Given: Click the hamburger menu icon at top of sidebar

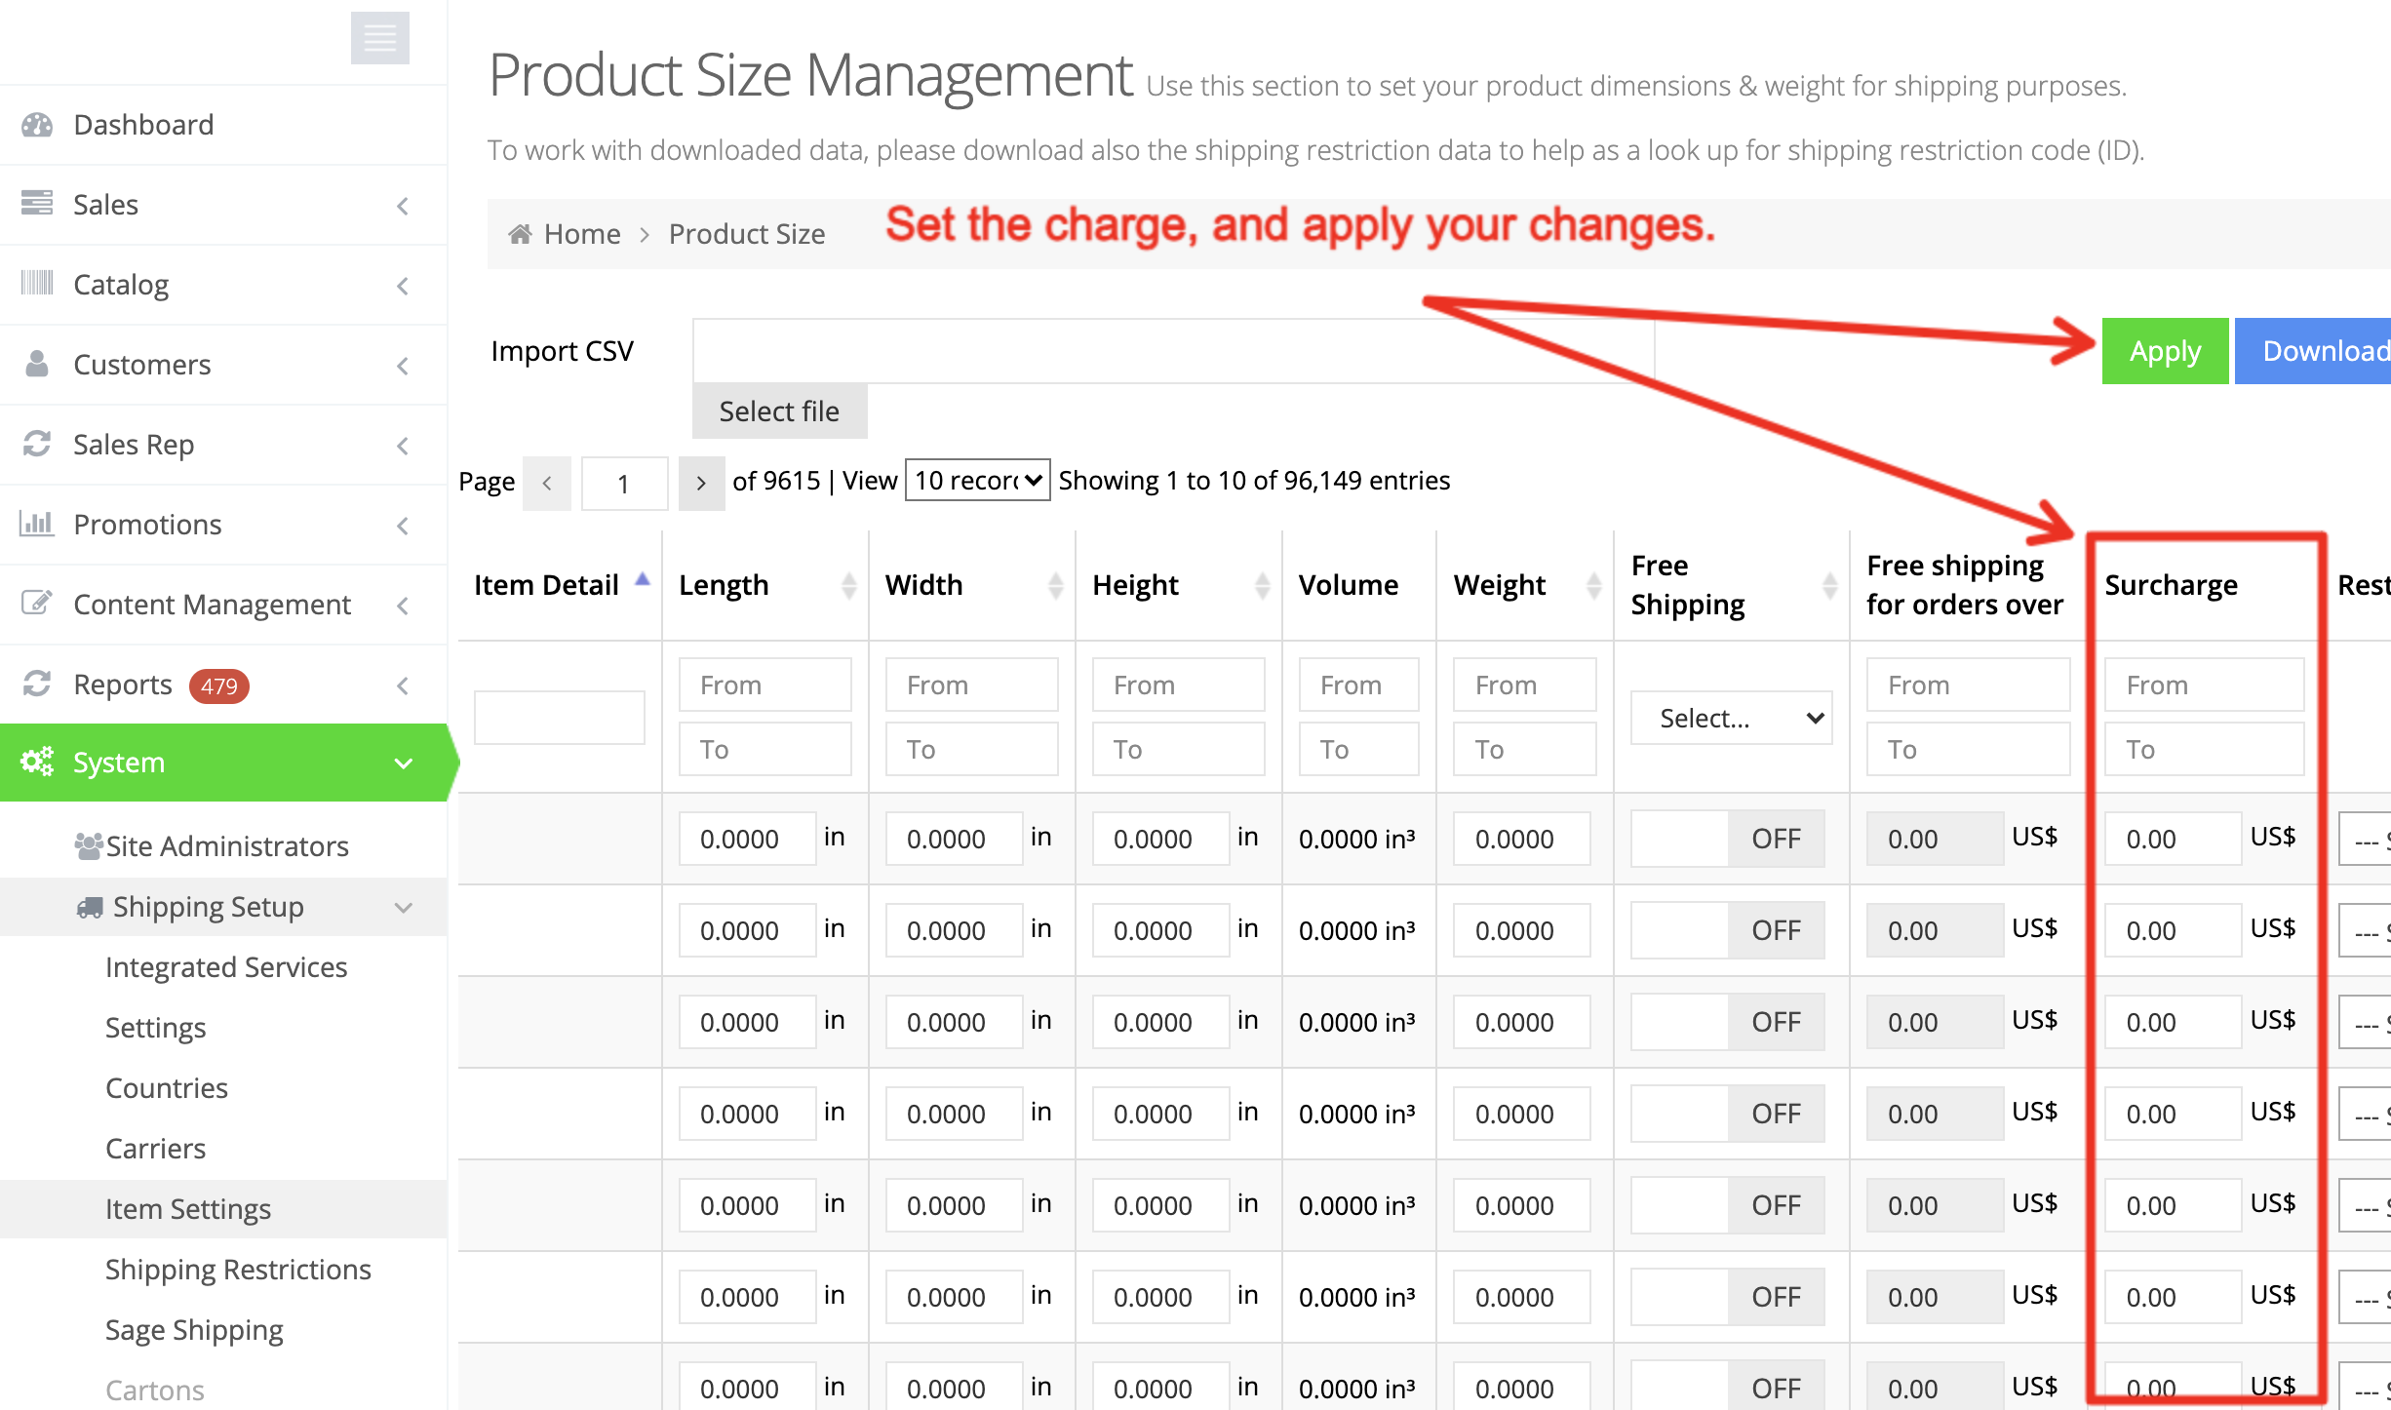Looking at the screenshot, I should [379, 38].
